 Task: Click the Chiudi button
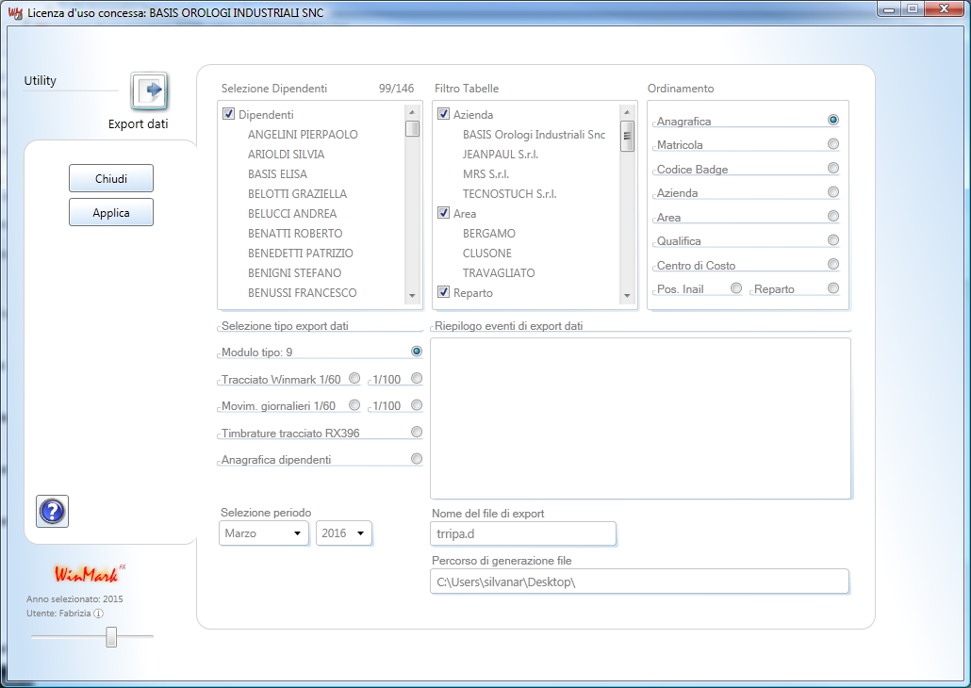[111, 178]
